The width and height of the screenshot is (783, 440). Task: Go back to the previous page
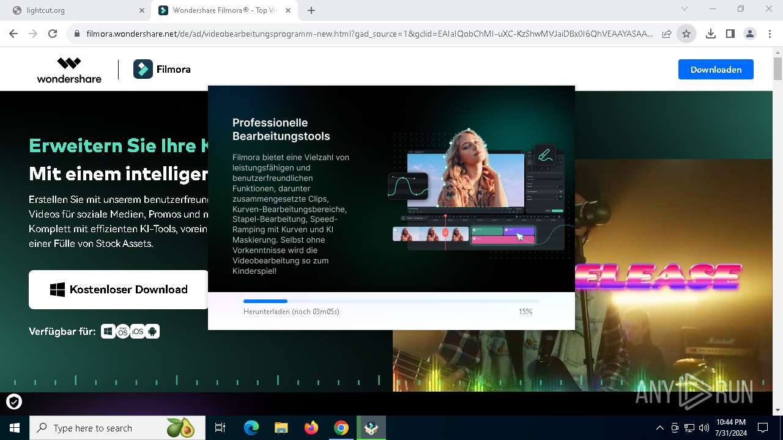pyautogui.click(x=13, y=34)
